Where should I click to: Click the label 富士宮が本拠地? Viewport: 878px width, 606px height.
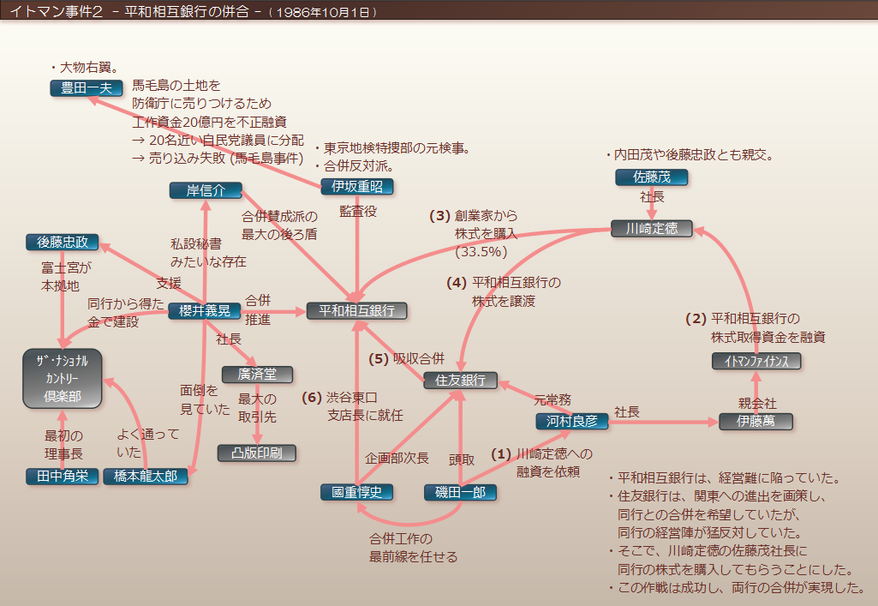65,277
